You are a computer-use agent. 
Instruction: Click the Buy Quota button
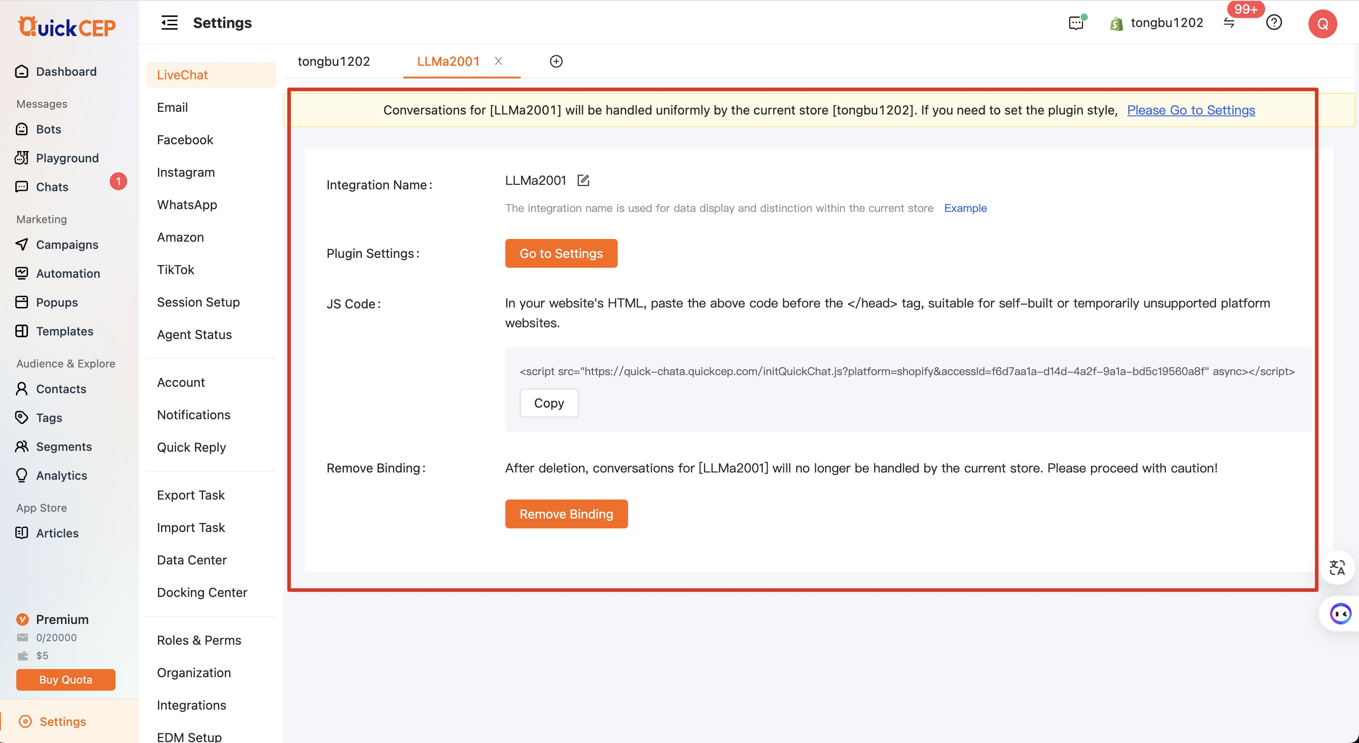click(x=65, y=680)
